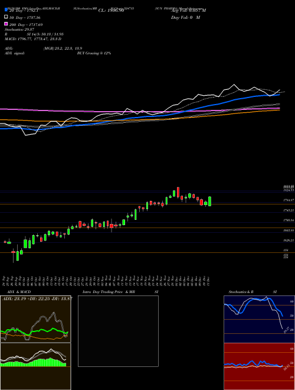Click the blue 20 Day legend swatch

[x=6, y=10]
